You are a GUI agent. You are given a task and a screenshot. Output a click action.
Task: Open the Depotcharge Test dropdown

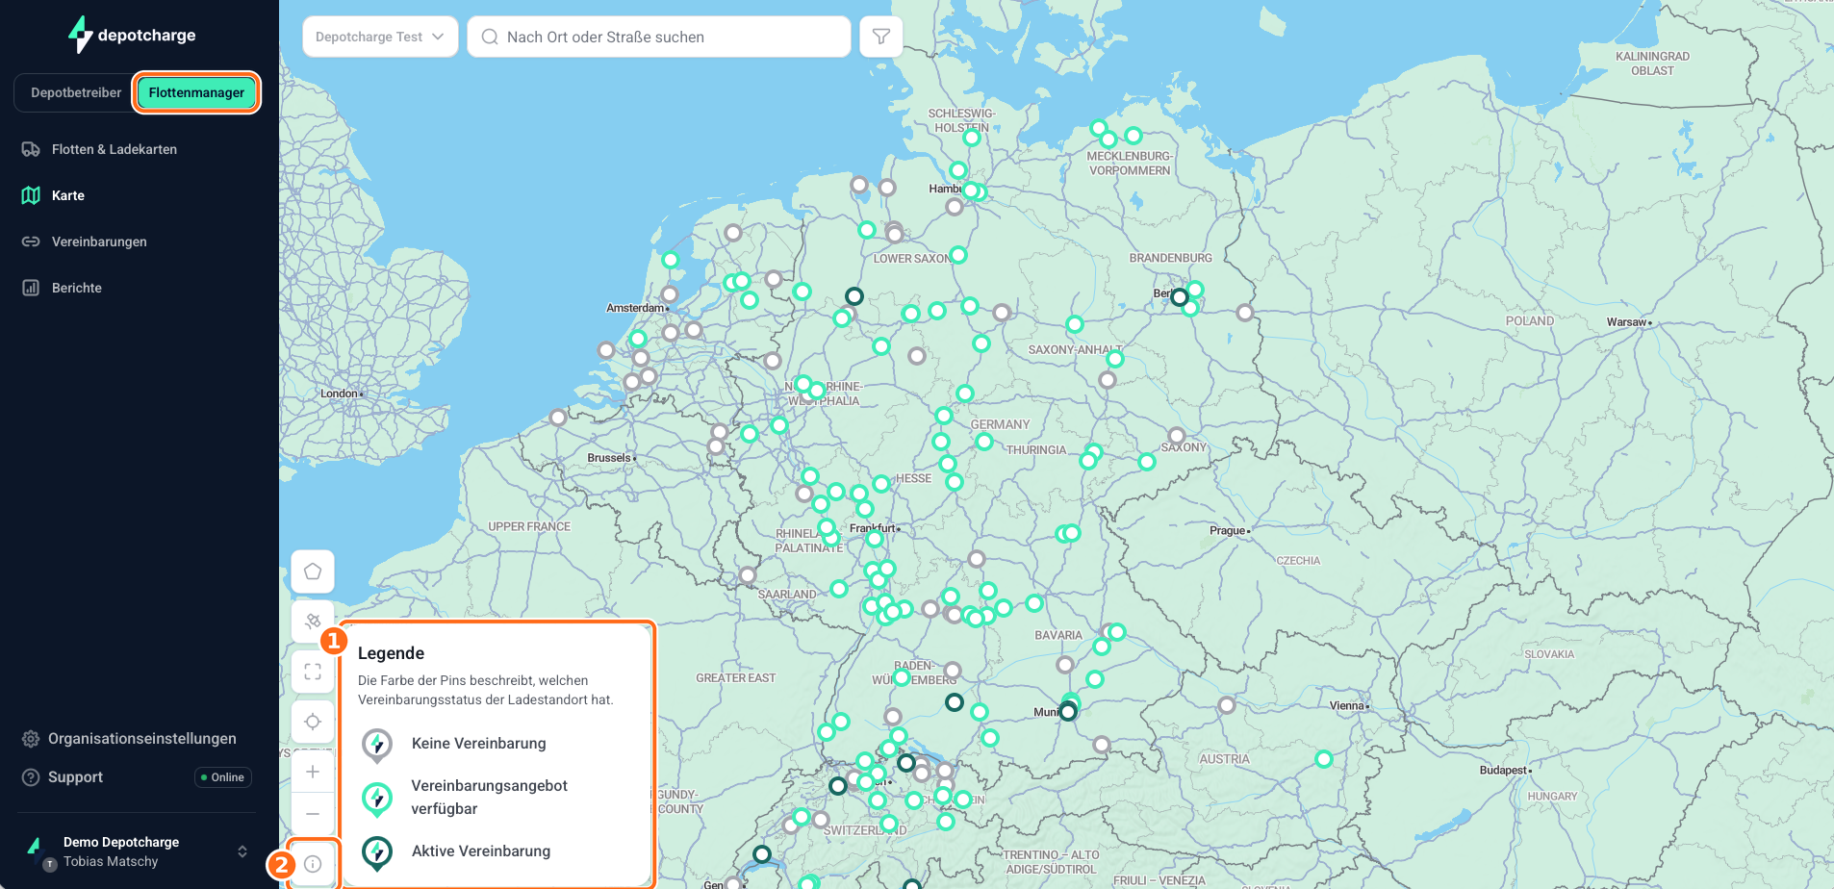tap(380, 37)
